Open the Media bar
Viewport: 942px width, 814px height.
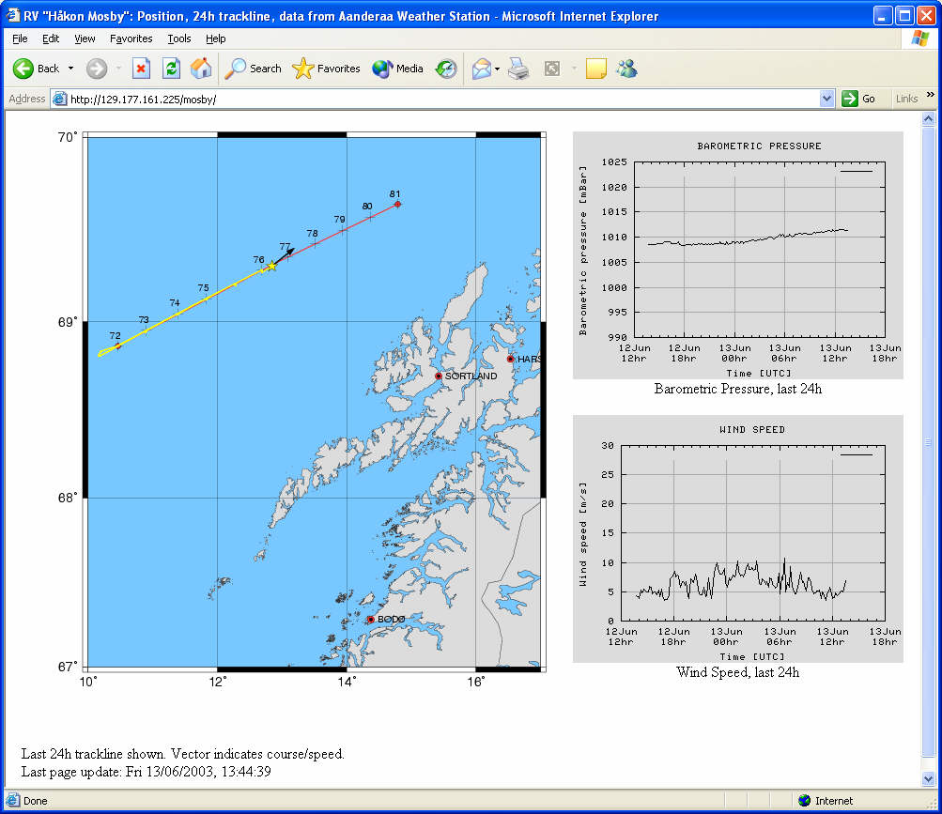point(397,69)
